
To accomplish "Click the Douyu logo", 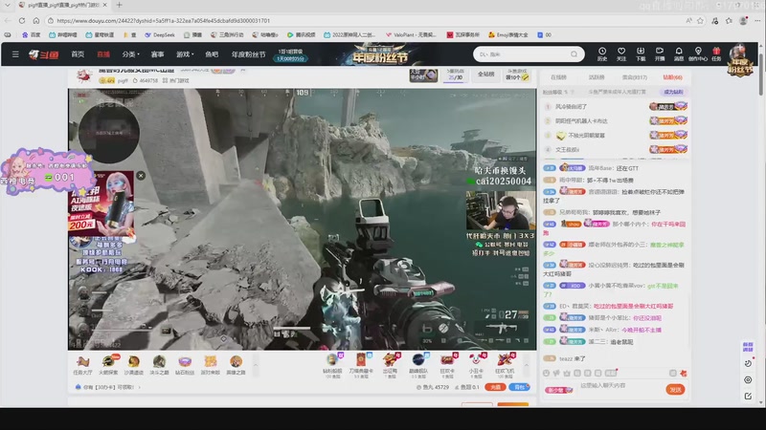I will (x=43, y=54).
